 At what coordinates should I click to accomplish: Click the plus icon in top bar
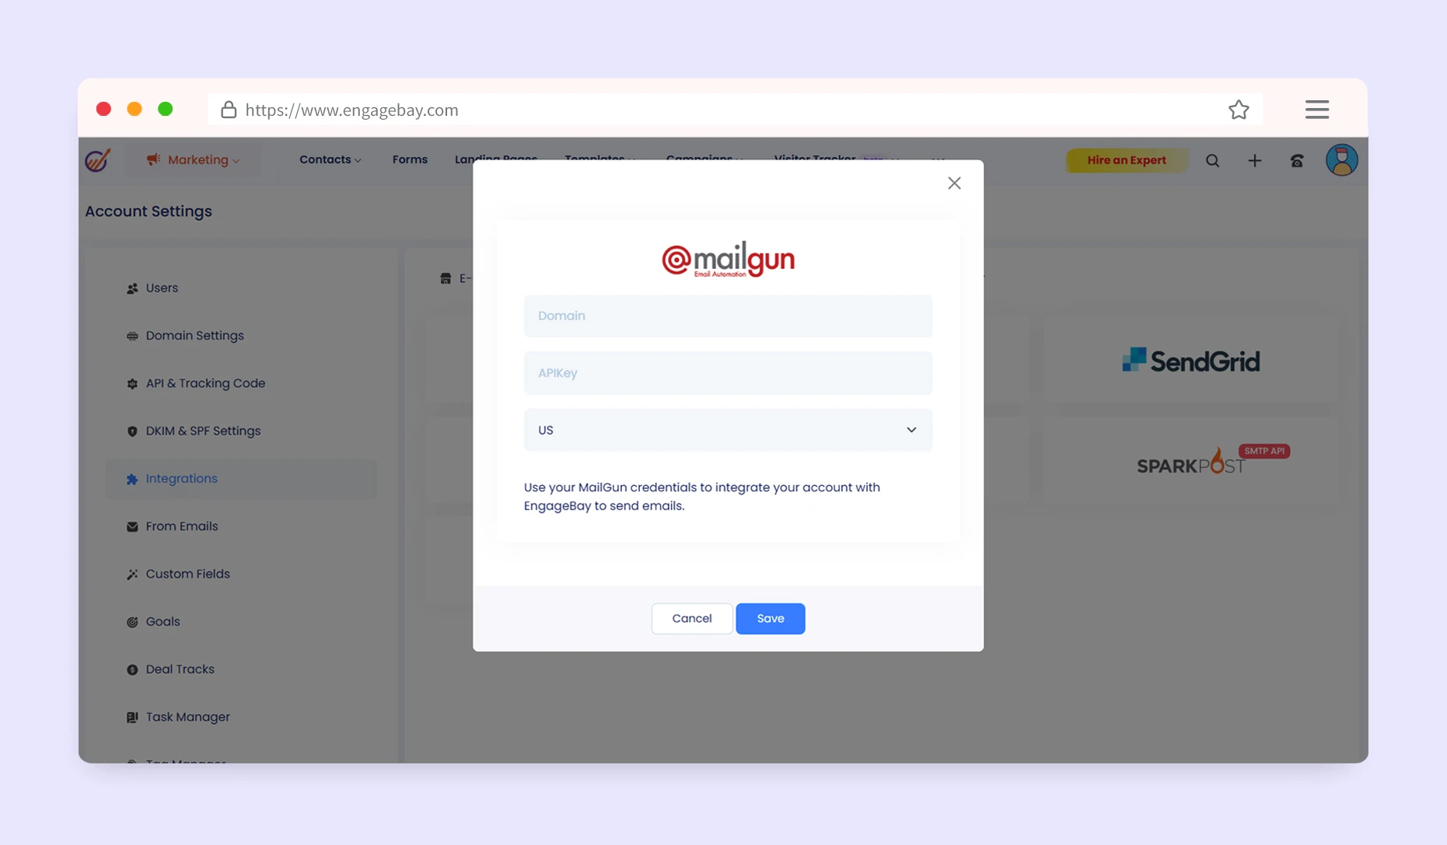(x=1254, y=161)
